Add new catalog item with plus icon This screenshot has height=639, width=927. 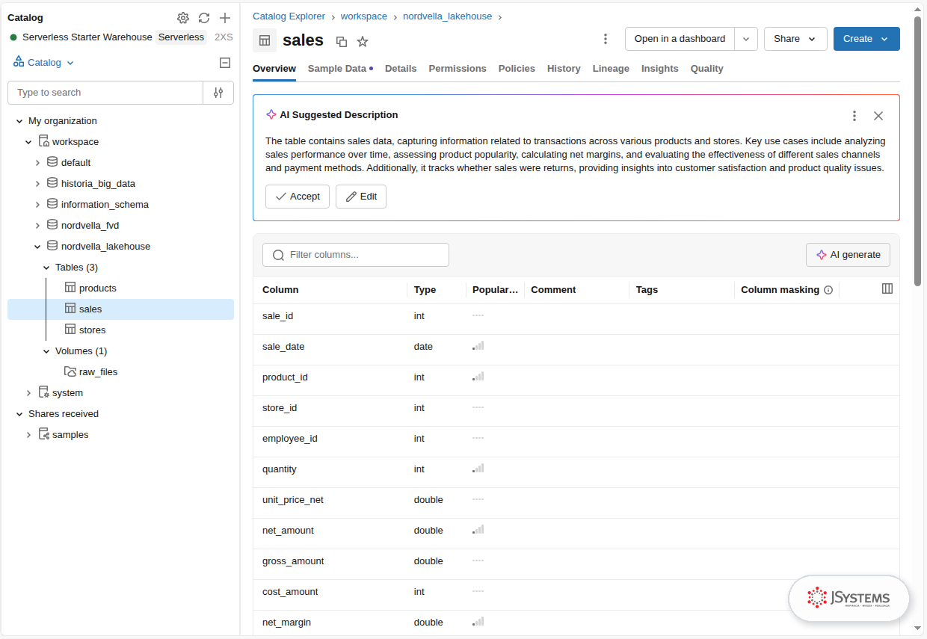click(x=225, y=18)
